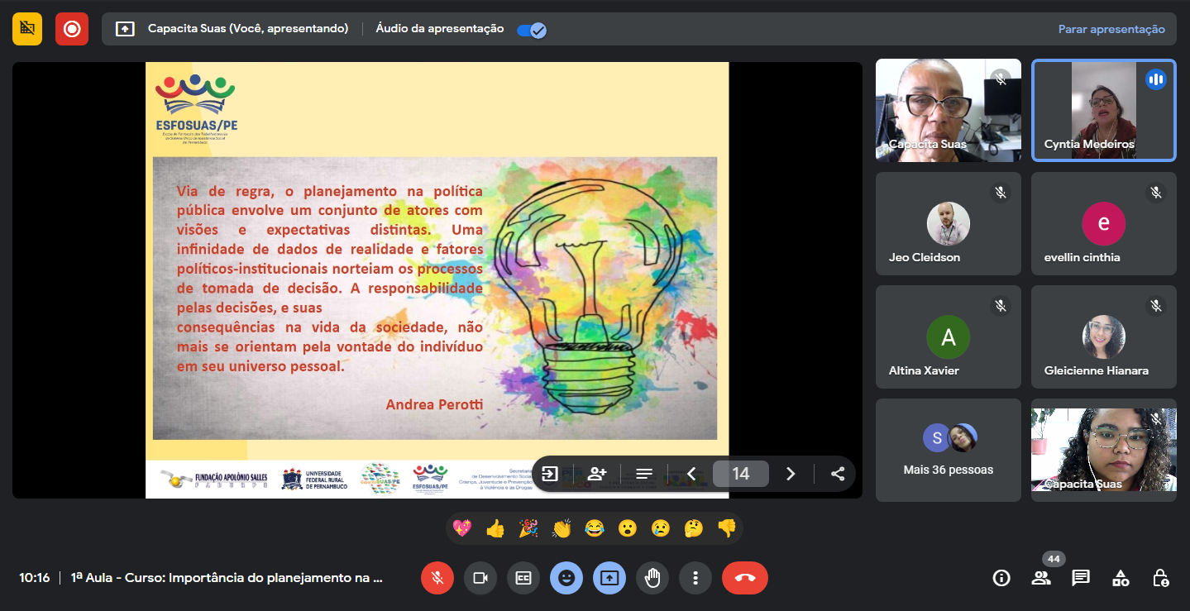Click Parar apresentação link

click(1111, 29)
